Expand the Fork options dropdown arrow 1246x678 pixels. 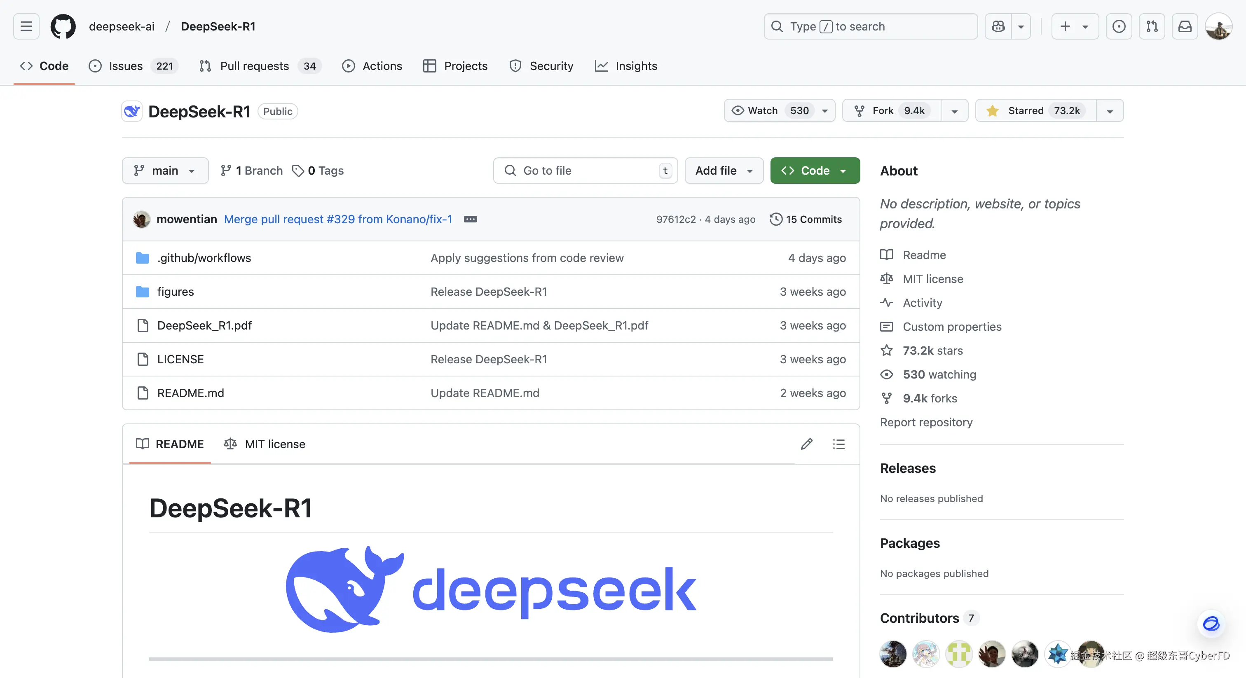[954, 111]
